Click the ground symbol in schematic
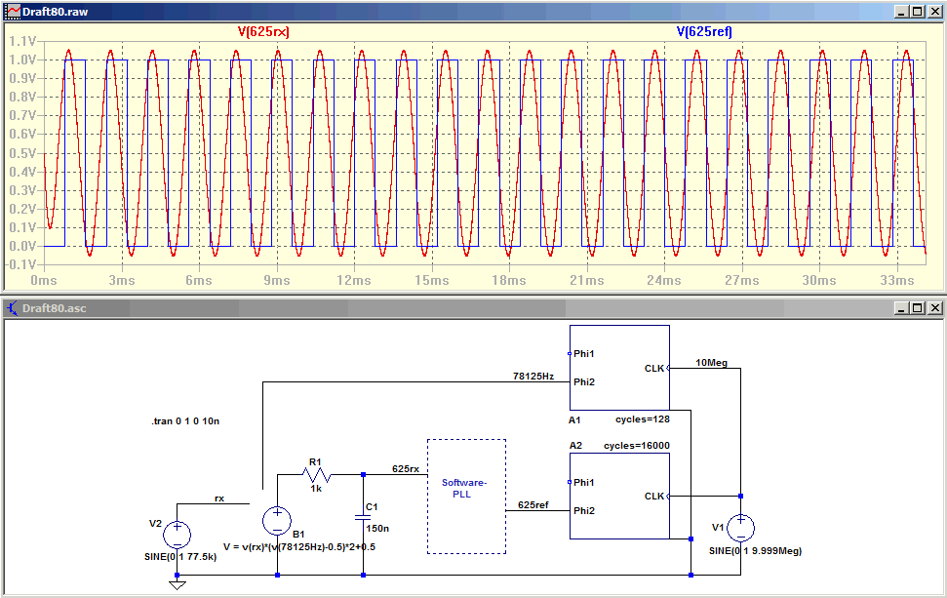This screenshot has width=947, height=598. click(177, 584)
